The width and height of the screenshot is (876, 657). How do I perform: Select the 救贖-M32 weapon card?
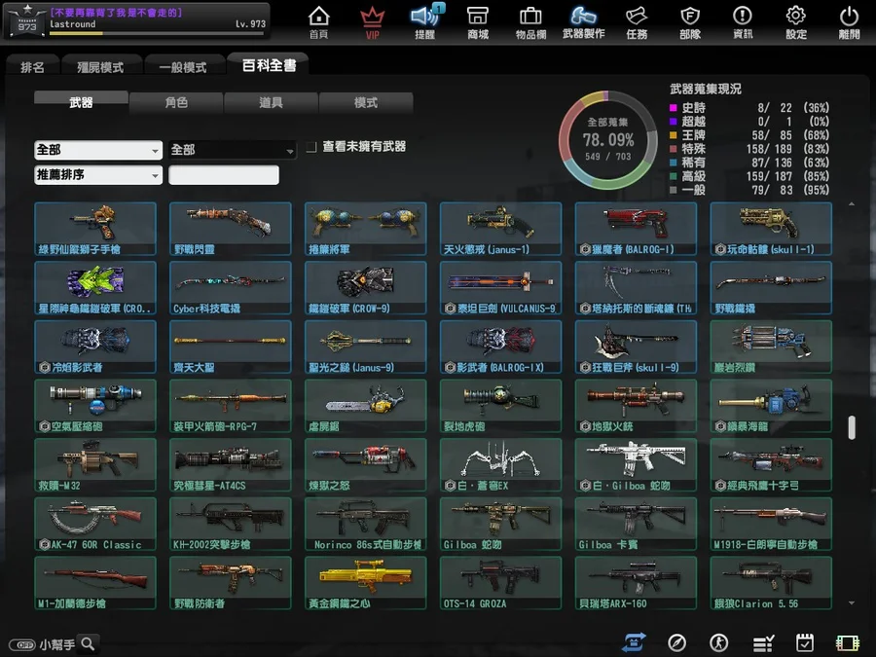click(95, 465)
